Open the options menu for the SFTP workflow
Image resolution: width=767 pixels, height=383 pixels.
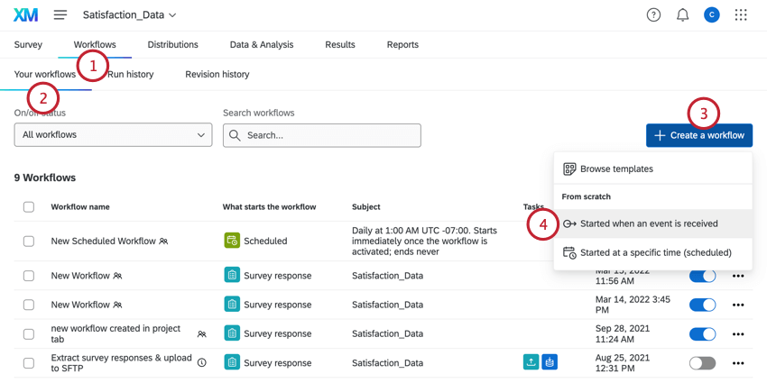738,363
